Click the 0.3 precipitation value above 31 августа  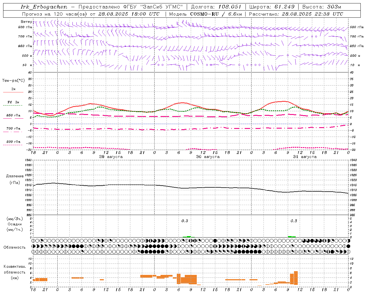294,221
